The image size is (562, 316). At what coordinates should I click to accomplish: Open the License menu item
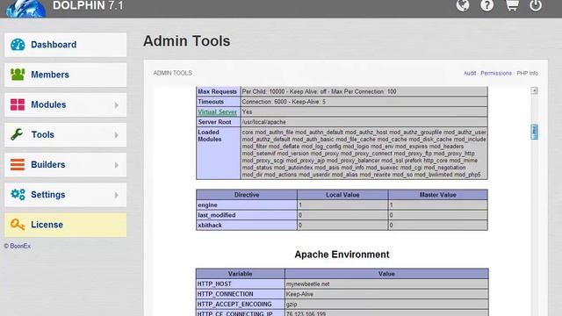(66, 225)
